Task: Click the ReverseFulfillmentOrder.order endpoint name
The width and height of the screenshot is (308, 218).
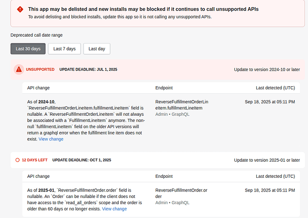Action: coord(181,193)
